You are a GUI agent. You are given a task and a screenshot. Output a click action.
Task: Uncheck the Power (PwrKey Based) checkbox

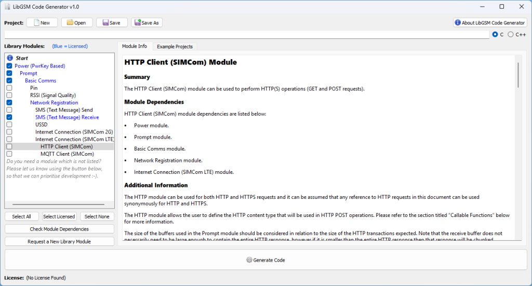point(9,66)
